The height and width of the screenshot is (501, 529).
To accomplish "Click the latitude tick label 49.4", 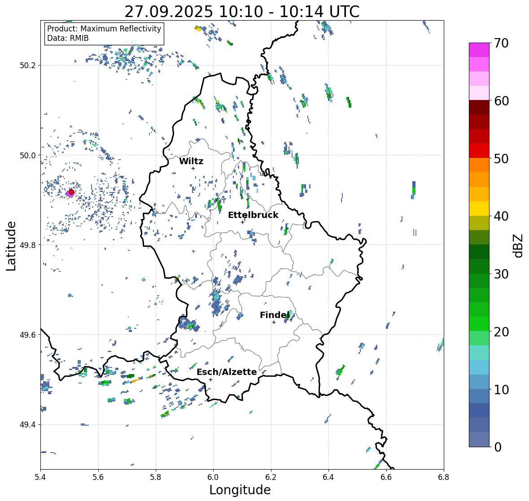I will (28, 424).
